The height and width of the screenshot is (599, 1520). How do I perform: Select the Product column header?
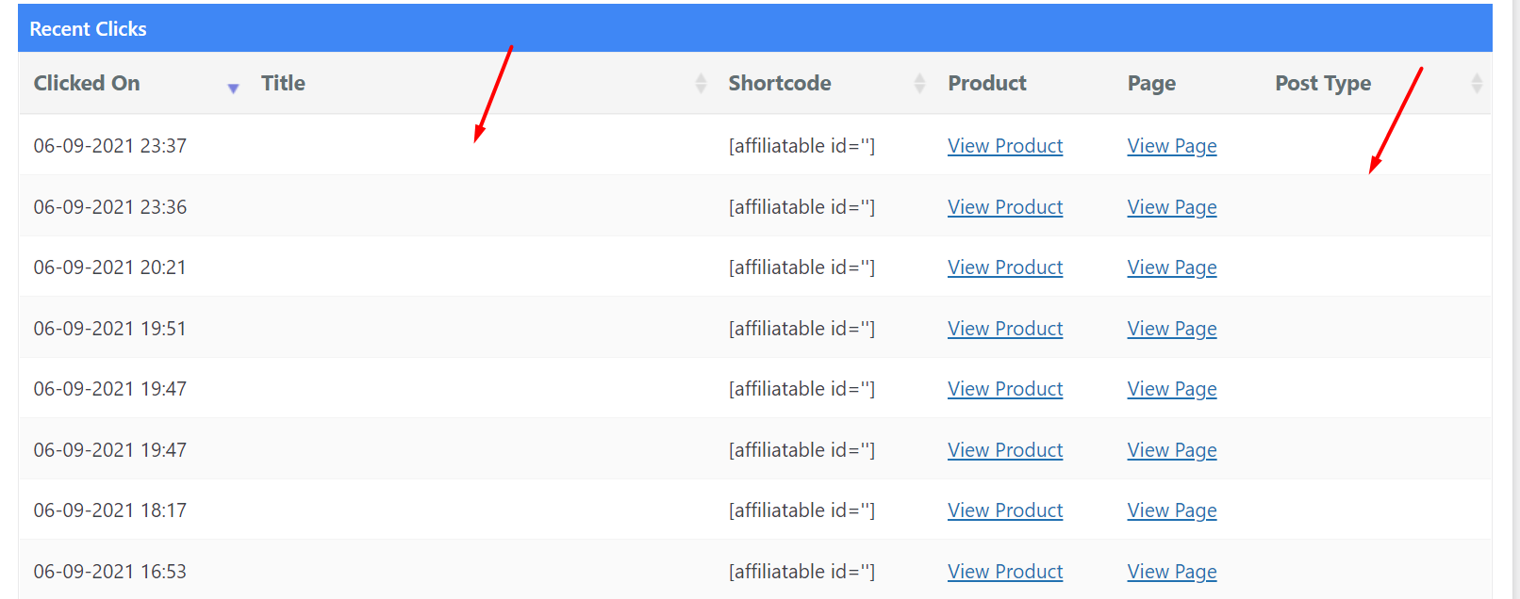click(987, 83)
